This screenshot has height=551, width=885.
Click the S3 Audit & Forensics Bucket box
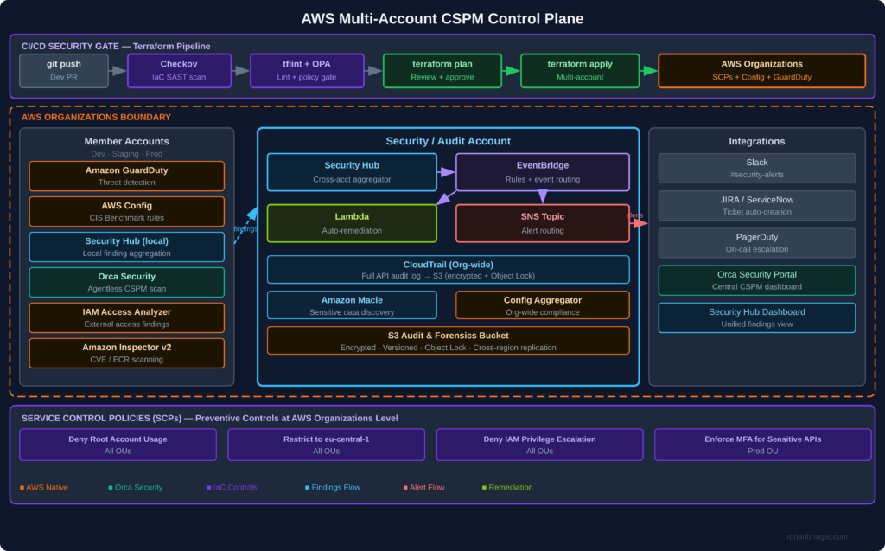click(x=449, y=341)
